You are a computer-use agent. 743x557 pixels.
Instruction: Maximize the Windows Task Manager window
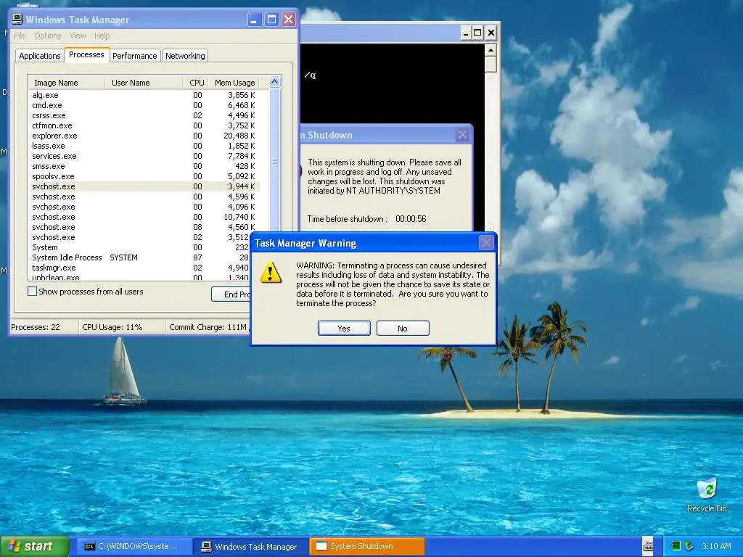tap(271, 20)
